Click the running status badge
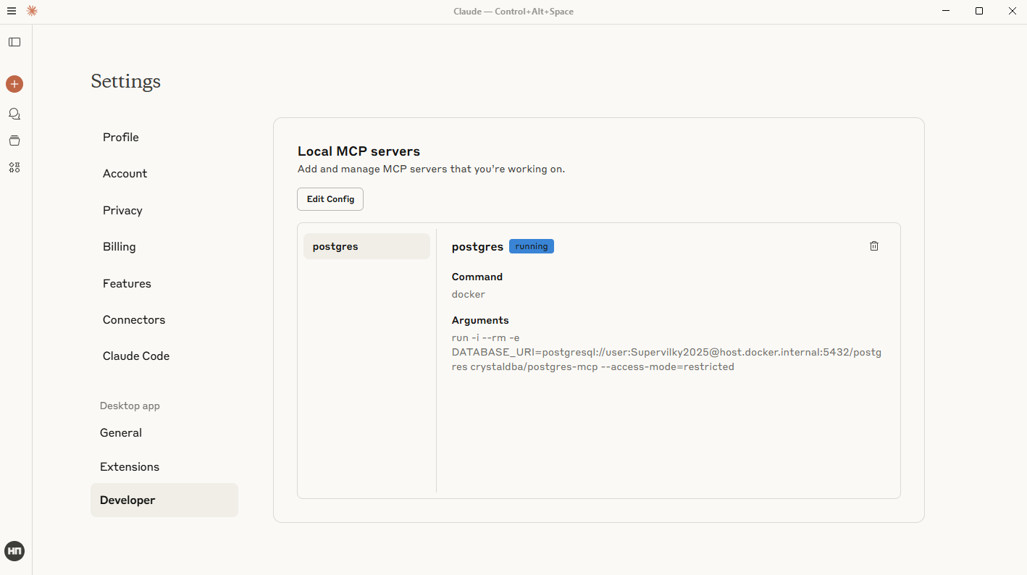The height and width of the screenshot is (575, 1027). pos(531,246)
